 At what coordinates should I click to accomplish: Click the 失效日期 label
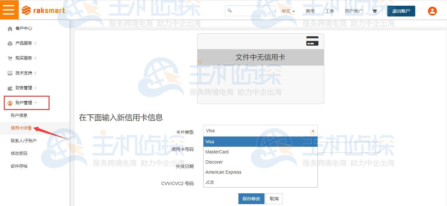coord(185,166)
